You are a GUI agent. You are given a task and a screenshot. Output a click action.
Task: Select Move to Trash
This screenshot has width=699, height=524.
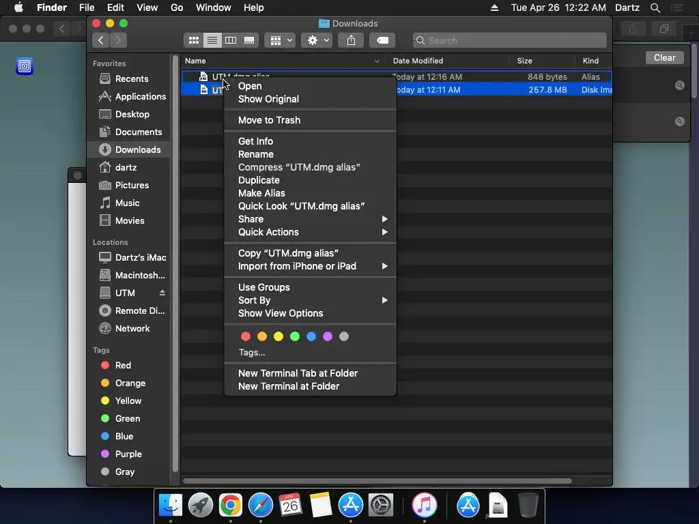pyautogui.click(x=310, y=120)
